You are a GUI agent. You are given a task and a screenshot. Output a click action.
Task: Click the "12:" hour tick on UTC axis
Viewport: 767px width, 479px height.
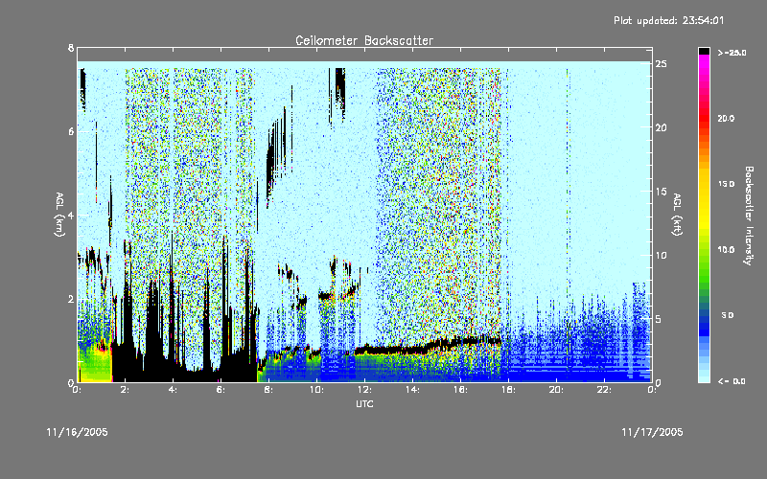coord(365,390)
